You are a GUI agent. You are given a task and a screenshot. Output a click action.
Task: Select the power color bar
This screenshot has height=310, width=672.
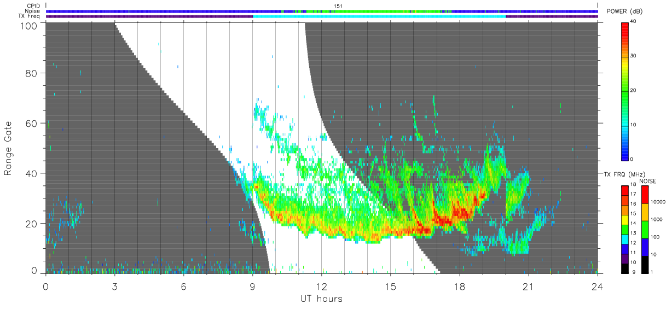pyautogui.click(x=625, y=91)
